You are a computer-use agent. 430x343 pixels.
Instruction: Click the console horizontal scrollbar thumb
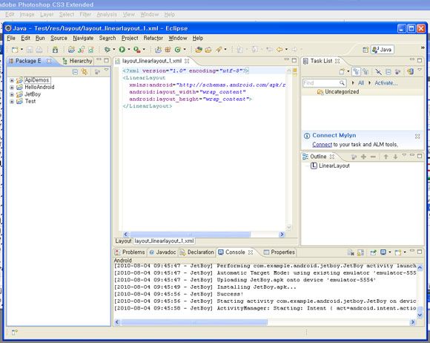[194, 322]
